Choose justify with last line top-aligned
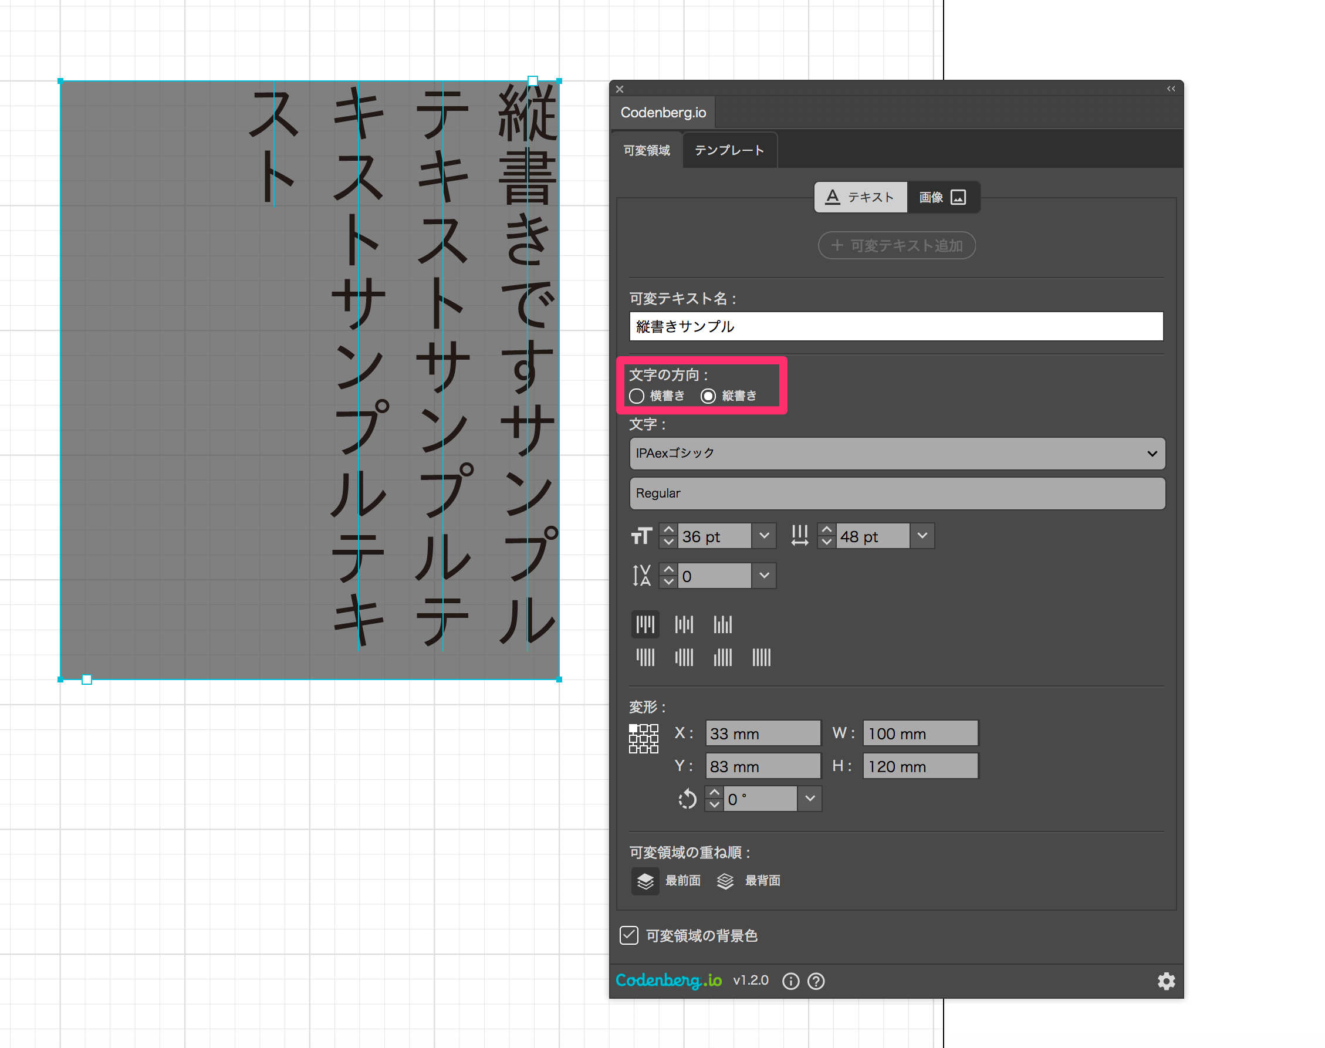Image resolution: width=1325 pixels, height=1048 pixels. click(x=645, y=658)
